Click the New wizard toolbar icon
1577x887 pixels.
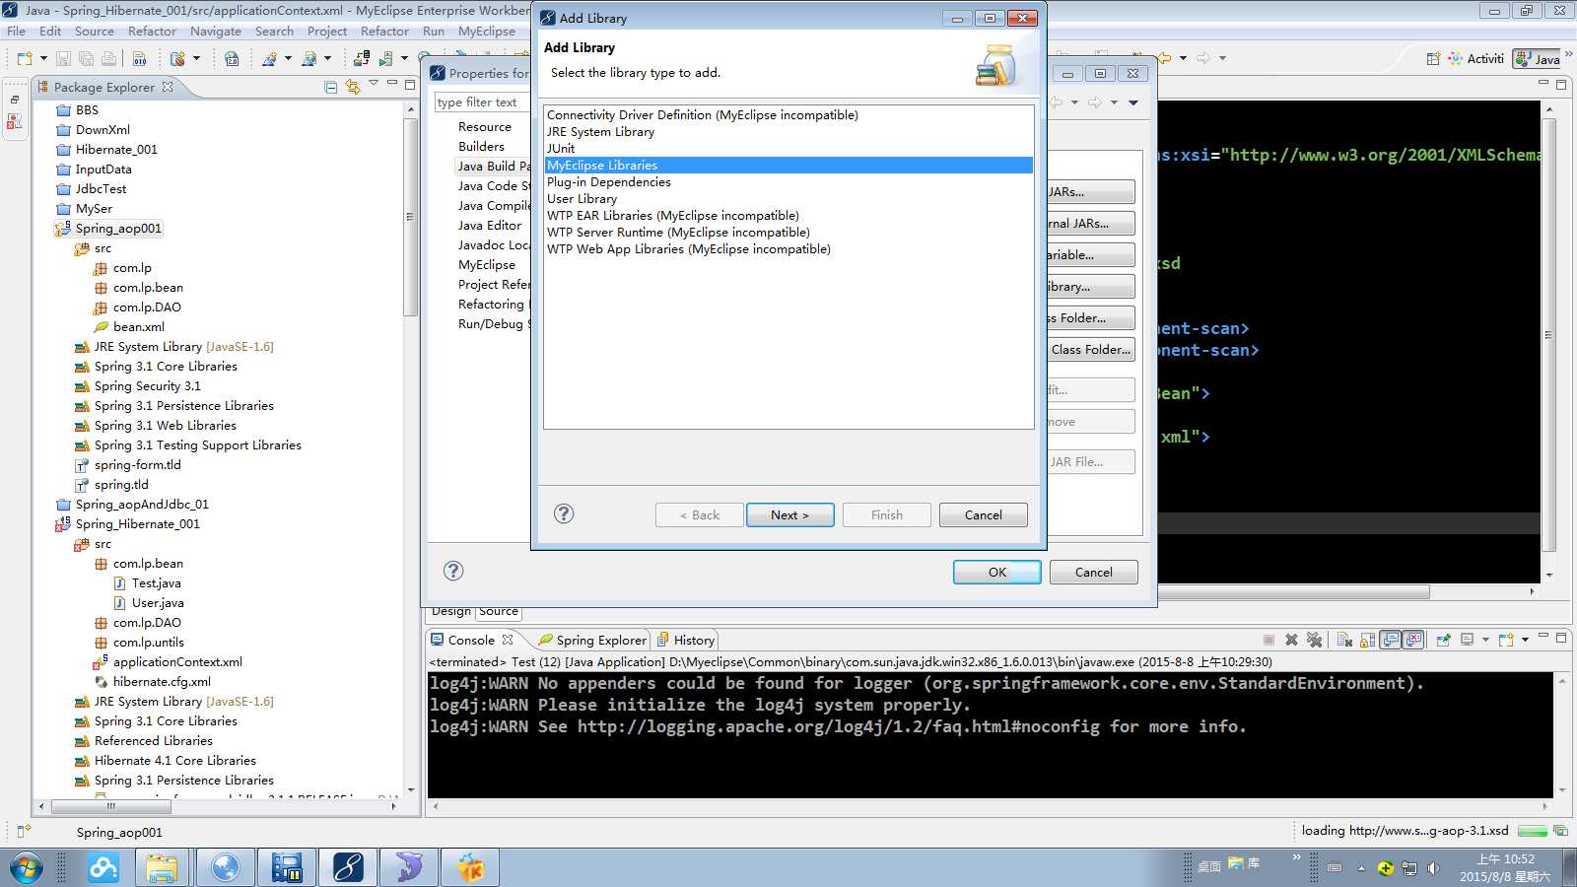[24, 58]
